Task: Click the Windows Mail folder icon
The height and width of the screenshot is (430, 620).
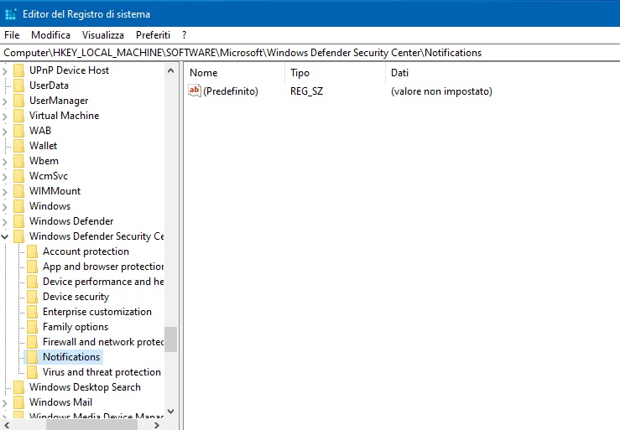Action: click(19, 402)
